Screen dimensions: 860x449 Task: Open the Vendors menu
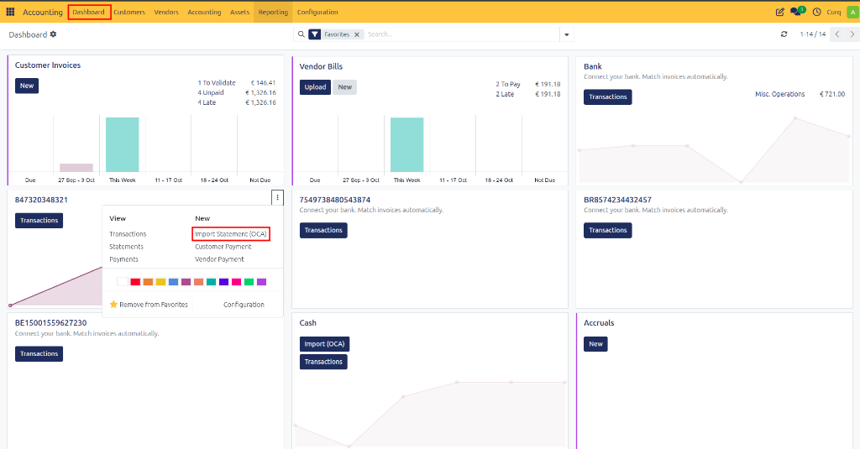click(x=166, y=12)
